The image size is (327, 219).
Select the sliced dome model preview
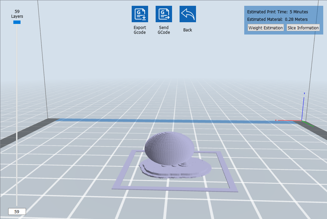point(169,148)
